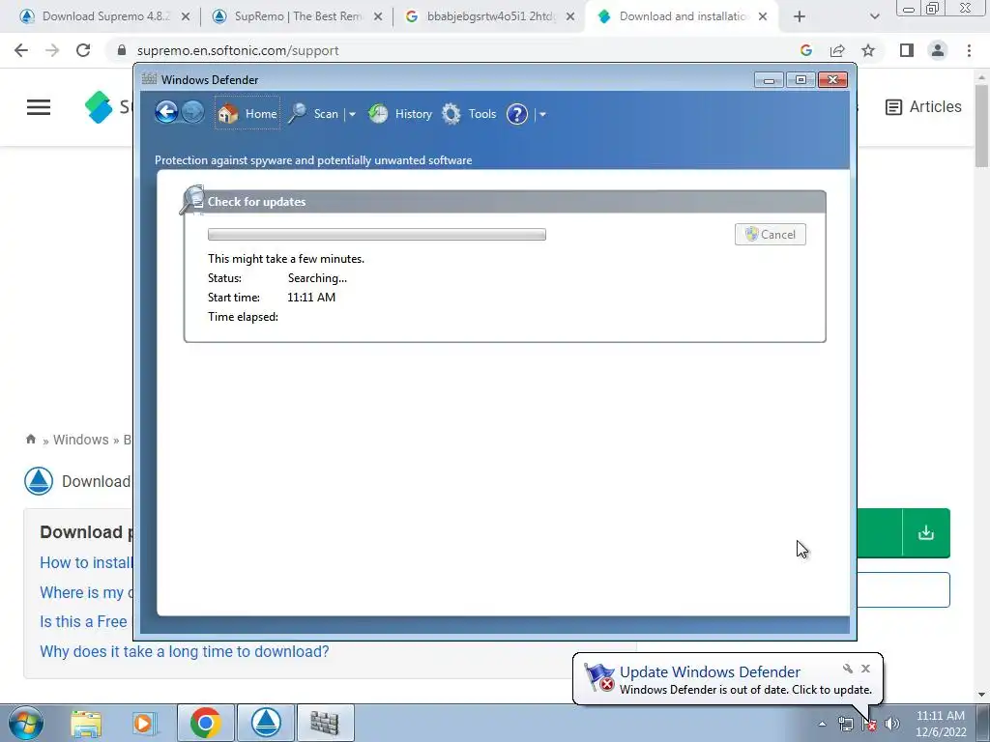This screenshot has height=742, width=990.
Task: Open the Windows Start menu
Action: pos(25,723)
